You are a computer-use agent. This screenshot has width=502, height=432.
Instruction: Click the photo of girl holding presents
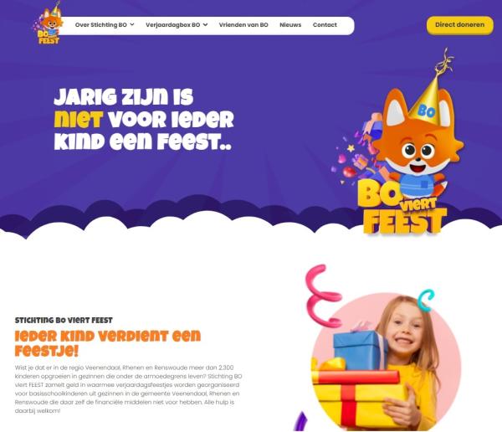click(387, 363)
